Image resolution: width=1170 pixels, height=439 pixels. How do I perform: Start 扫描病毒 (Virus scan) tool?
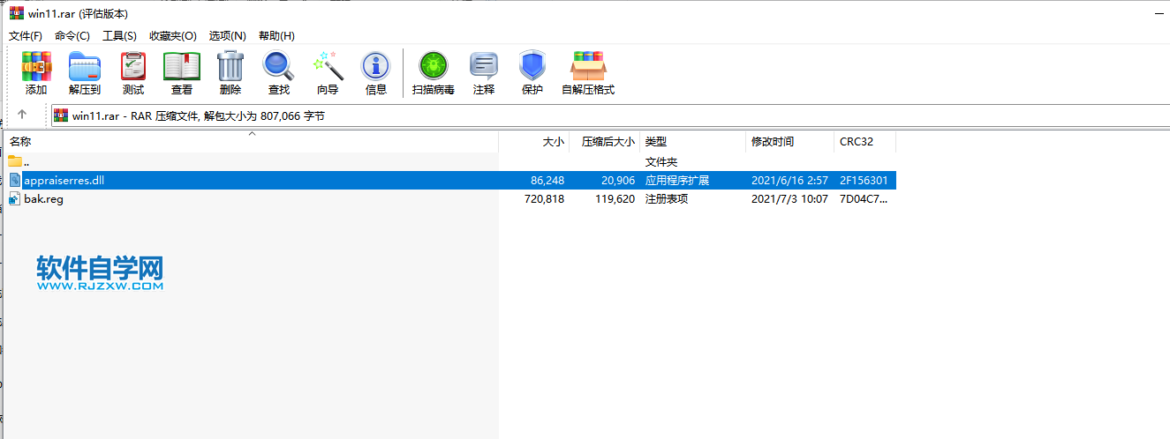(434, 73)
